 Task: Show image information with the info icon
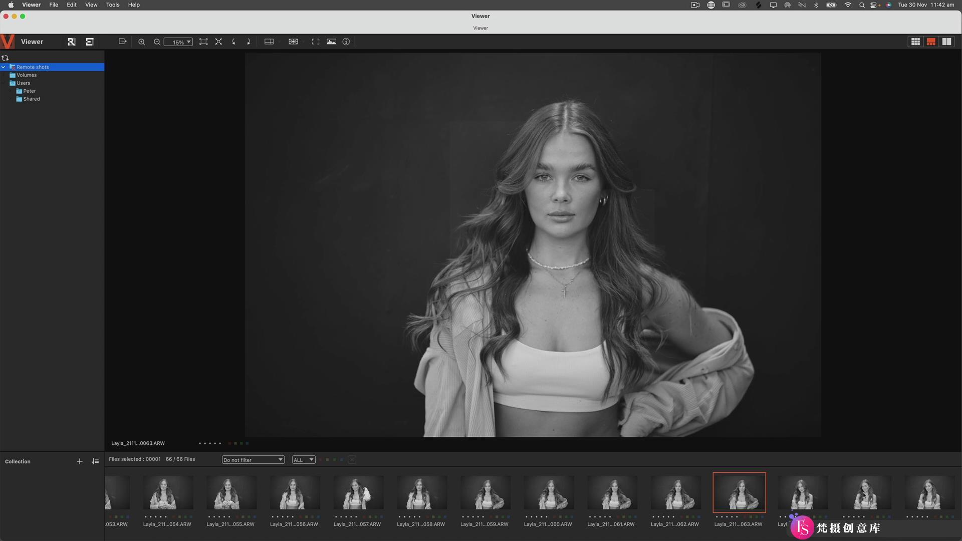(346, 42)
